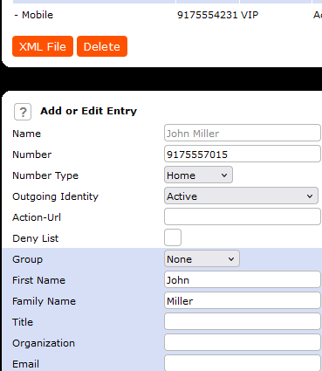This screenshot has width=322, height=371.
Task: Click the empty Title field
Action: coord(243,321)
